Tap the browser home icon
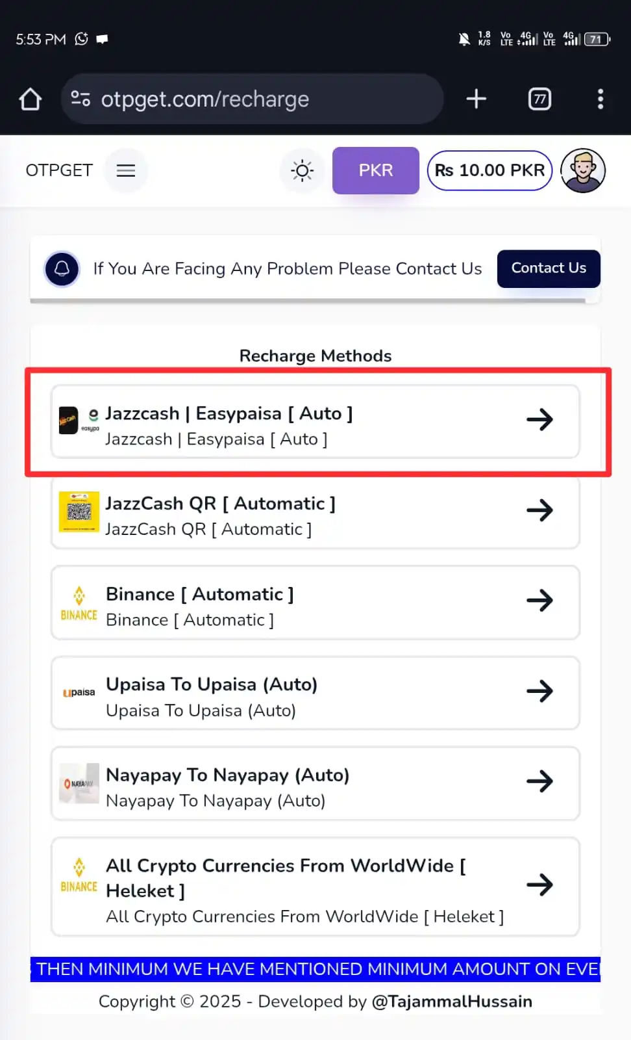Viewport: 631px width, 1040px height. [31, 99]
